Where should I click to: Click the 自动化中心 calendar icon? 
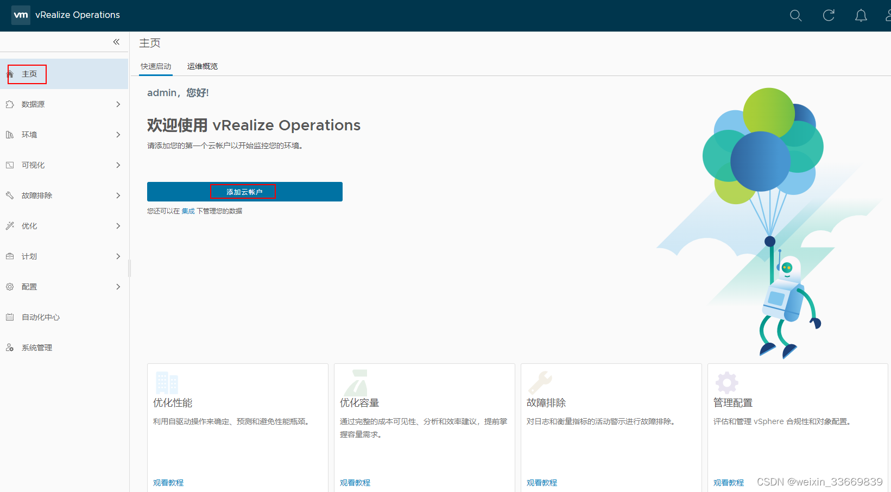click(10, 317)
